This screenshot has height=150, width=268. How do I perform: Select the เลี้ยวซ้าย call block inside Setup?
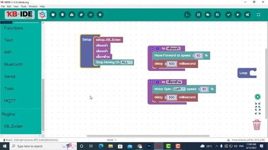103,57
